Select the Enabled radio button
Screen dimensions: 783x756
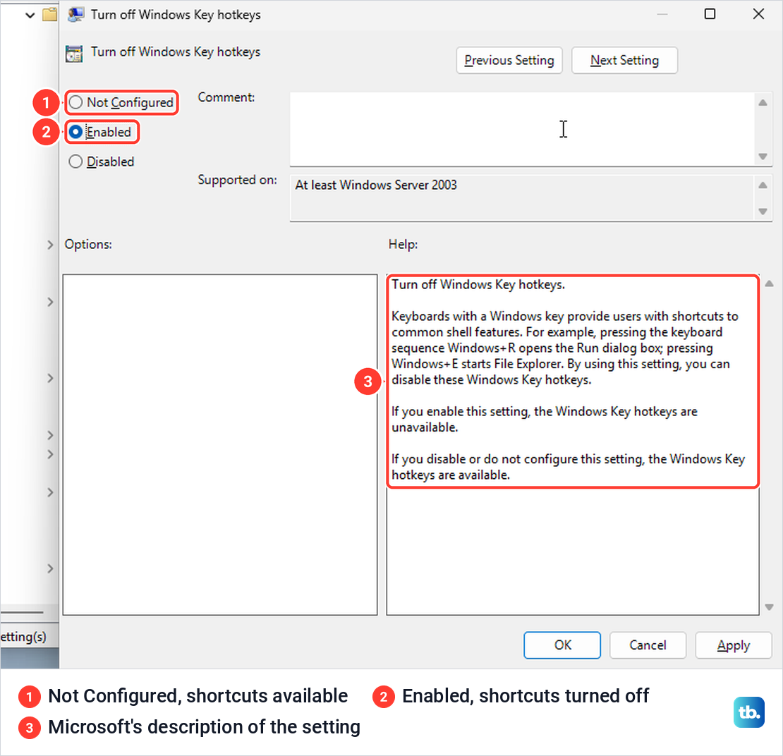(75, 132)
